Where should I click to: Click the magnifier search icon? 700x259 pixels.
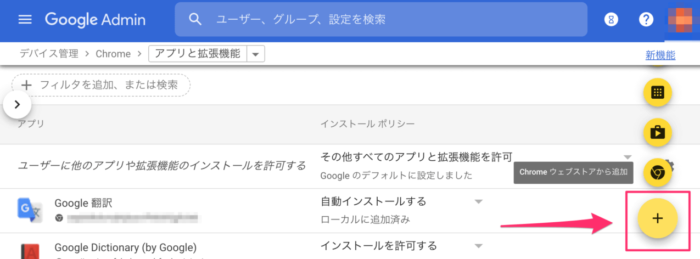pos(195,20)
